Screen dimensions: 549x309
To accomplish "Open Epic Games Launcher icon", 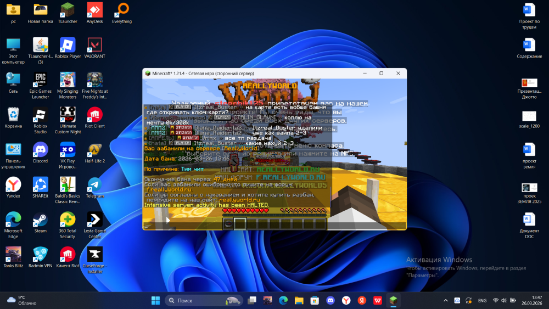I will [x=40, y=86].
